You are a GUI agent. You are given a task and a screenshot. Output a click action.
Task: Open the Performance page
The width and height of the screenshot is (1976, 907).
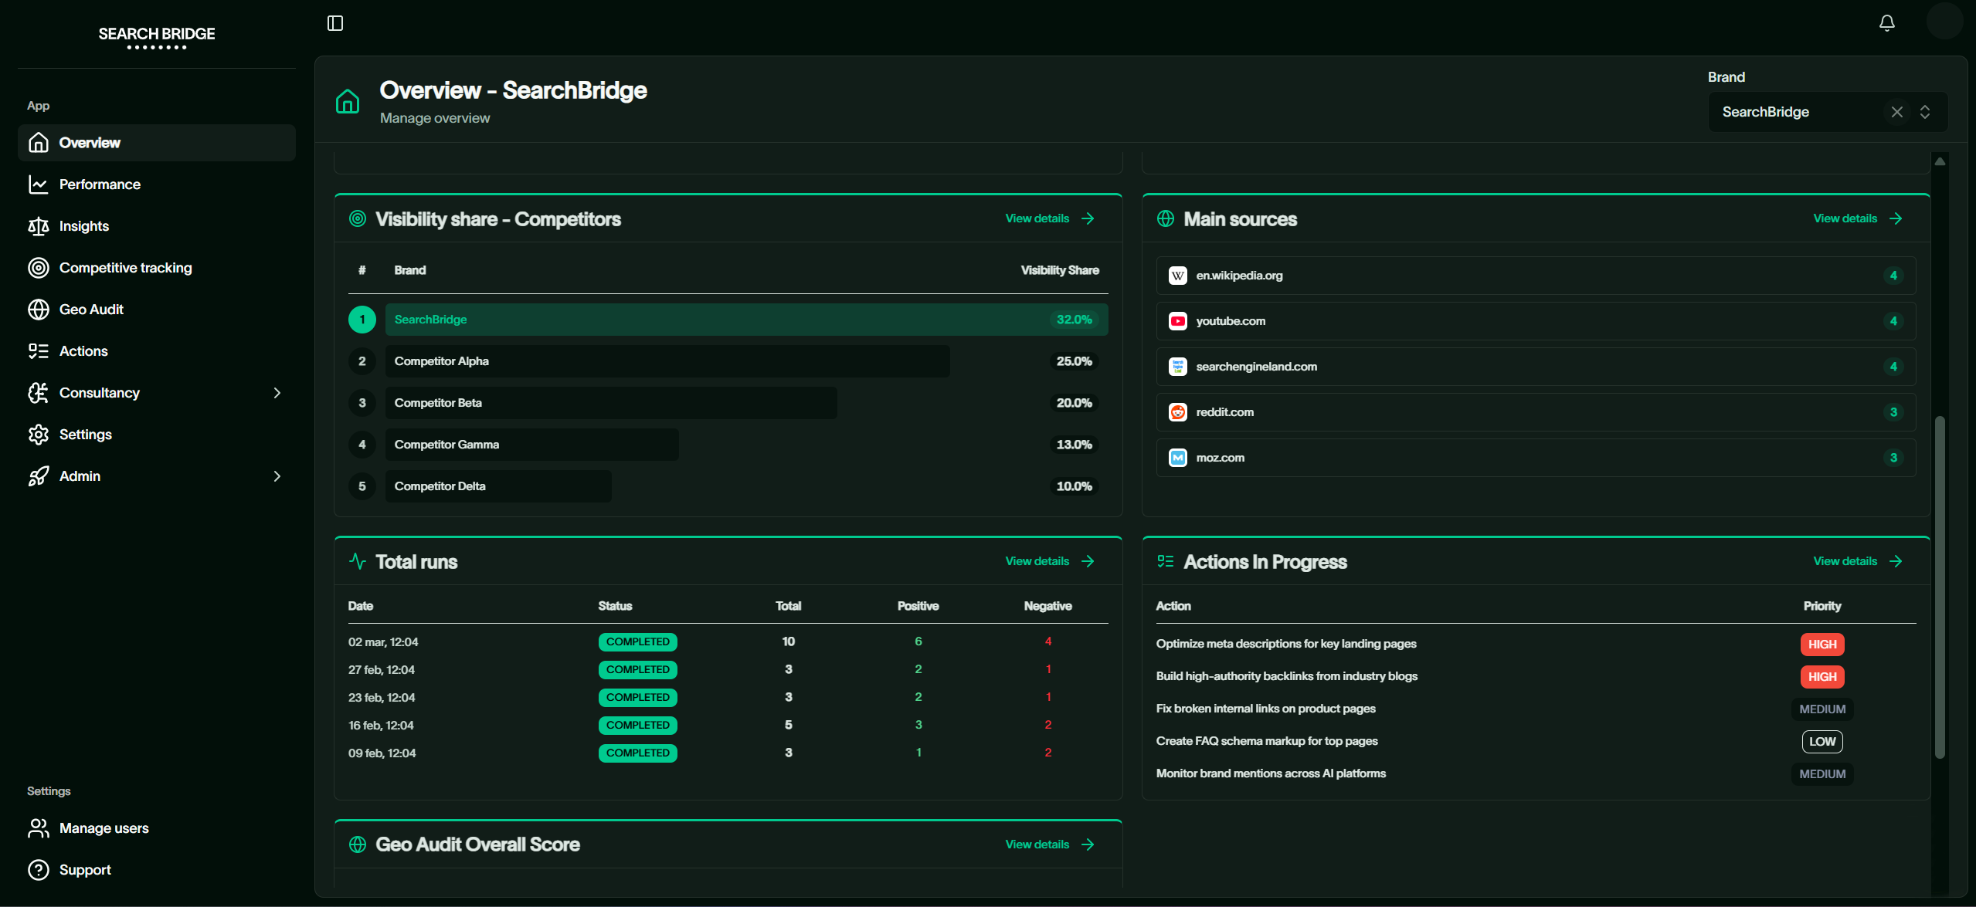click(x=157, y=184)
